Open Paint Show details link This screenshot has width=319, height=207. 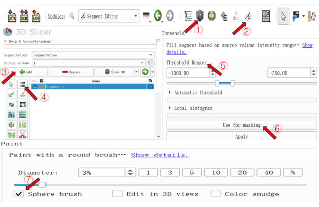[160, 155]
